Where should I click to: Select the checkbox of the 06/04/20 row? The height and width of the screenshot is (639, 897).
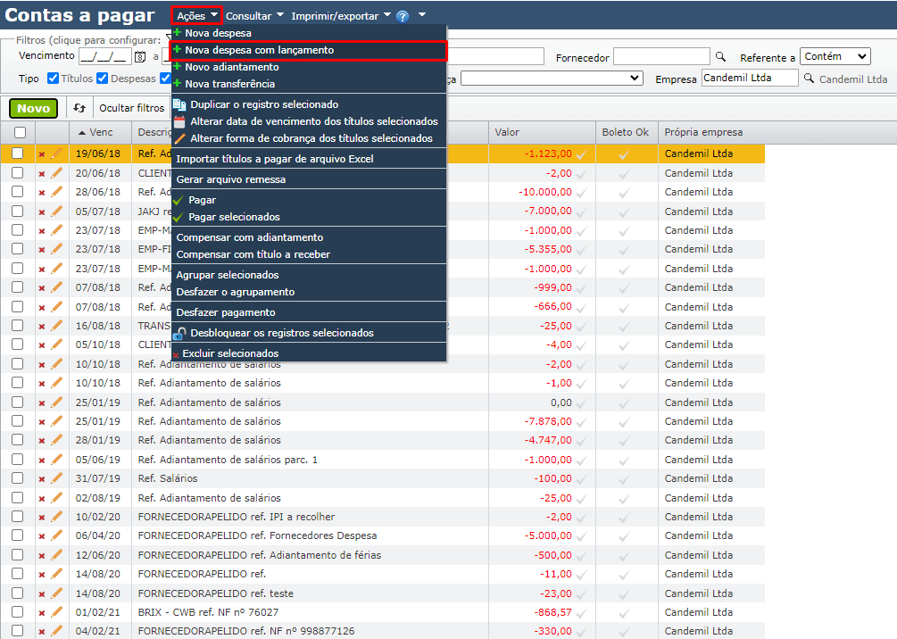click(18, 535)
